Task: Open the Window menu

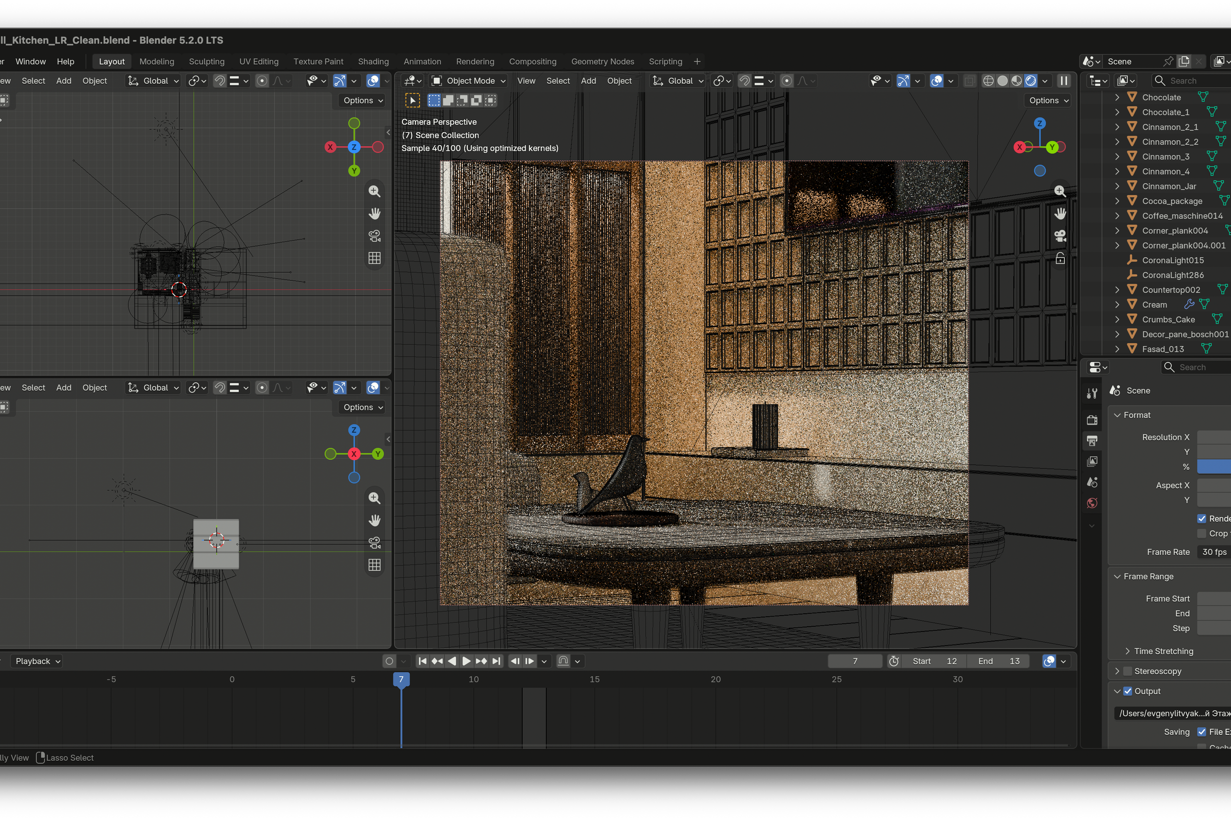Action: (x=30, y=62)
